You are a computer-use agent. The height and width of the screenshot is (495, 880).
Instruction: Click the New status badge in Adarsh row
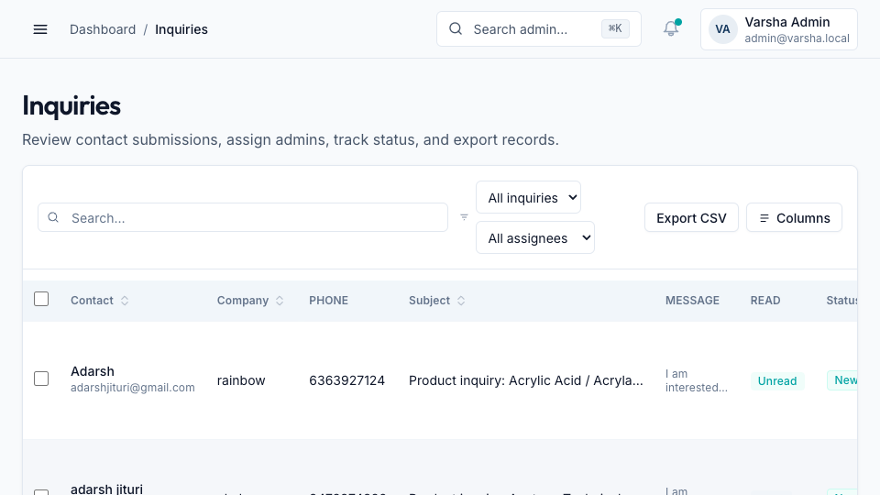(842, 380)
